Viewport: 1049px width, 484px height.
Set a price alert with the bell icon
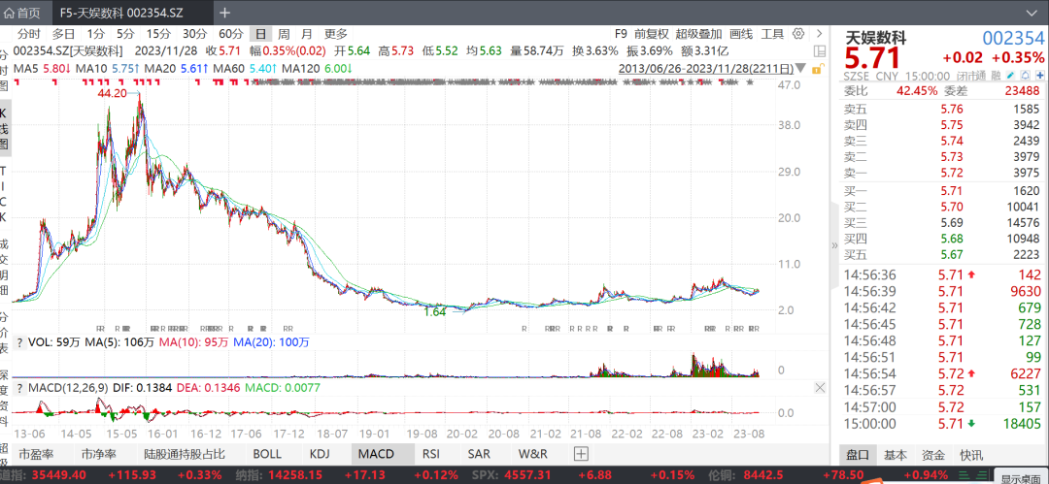coord(1024,76)
